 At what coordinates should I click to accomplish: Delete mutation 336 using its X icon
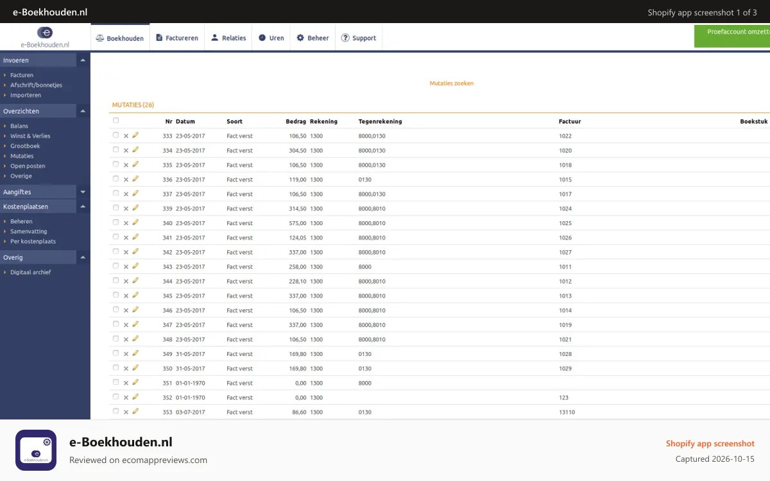tap(126, 180)
